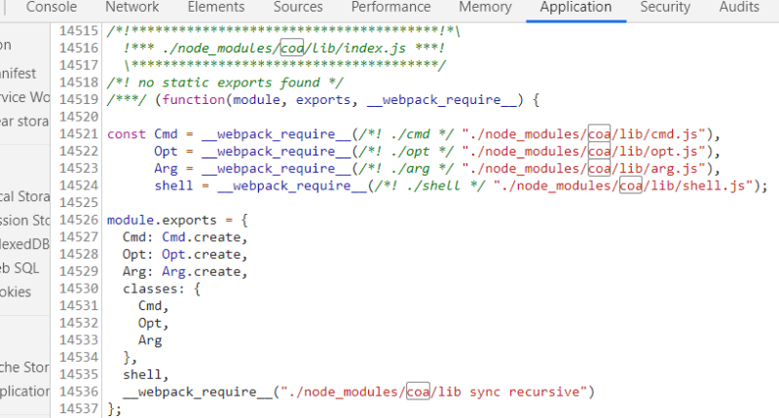Select Local Storage in the sidebar
This screenshot has width=779, height=418.
[25, 196]
